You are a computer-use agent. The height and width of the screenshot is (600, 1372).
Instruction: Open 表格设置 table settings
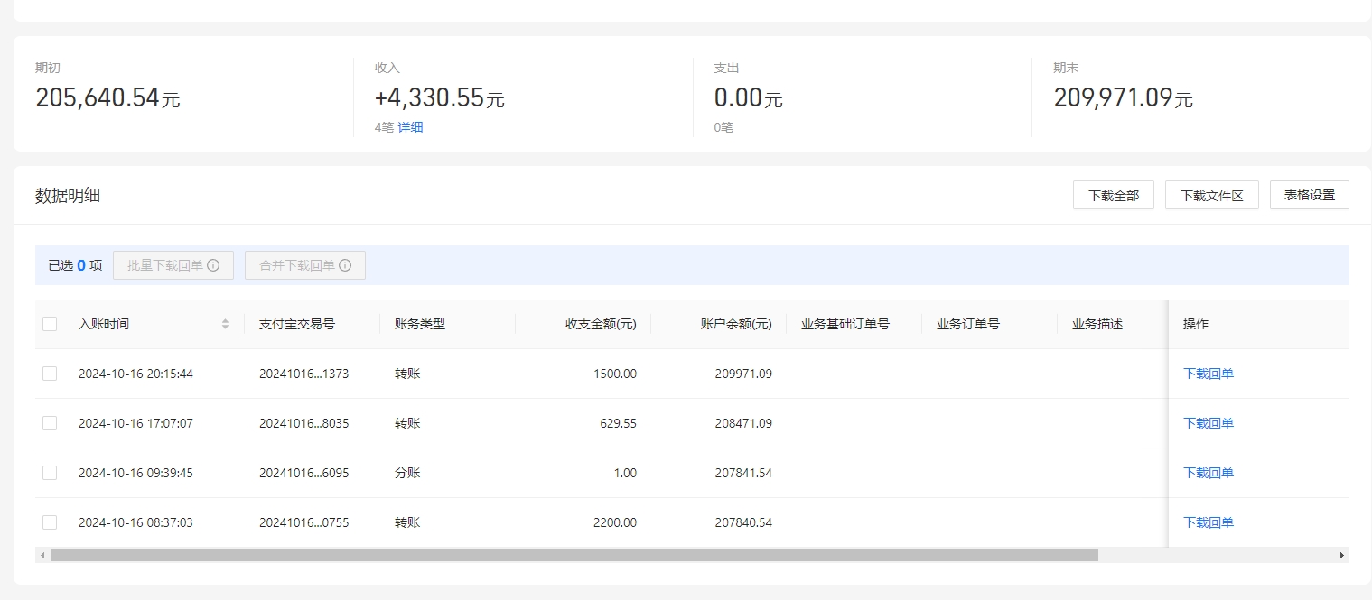pyautogui.click(x=1309, y=194)
